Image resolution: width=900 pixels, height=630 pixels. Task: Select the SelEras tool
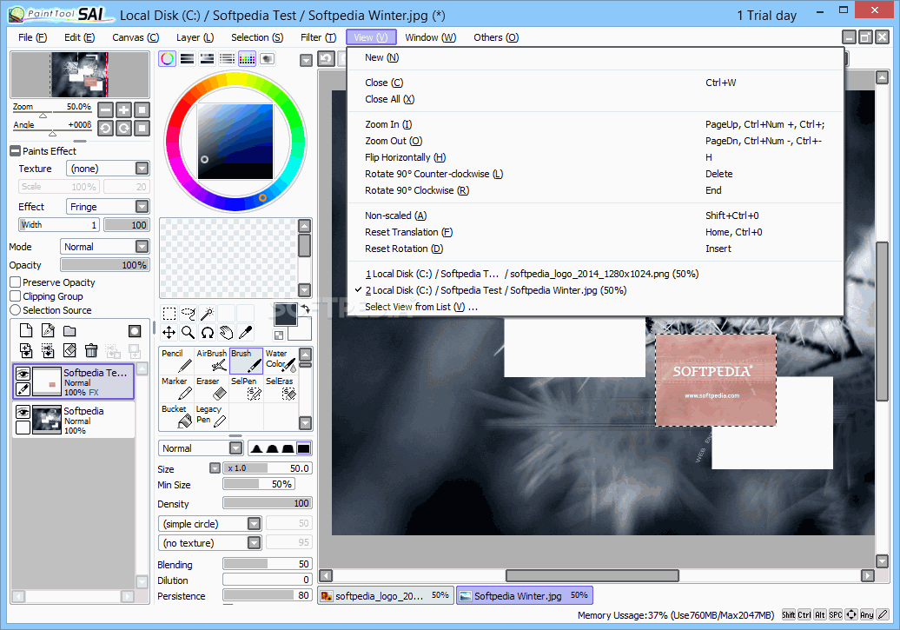click(x=280, y=388)
